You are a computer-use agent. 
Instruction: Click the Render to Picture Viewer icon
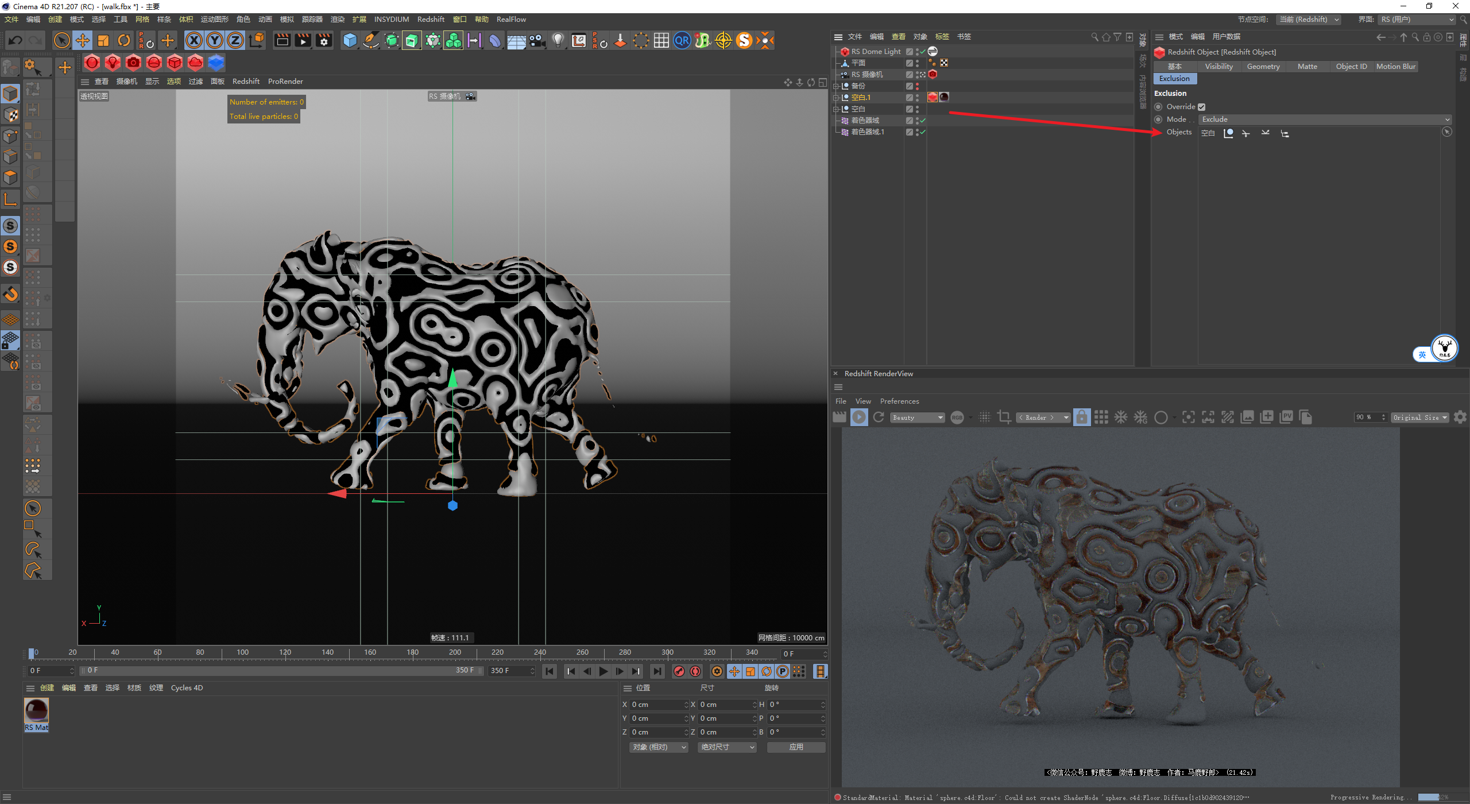[x=303, y=40]
